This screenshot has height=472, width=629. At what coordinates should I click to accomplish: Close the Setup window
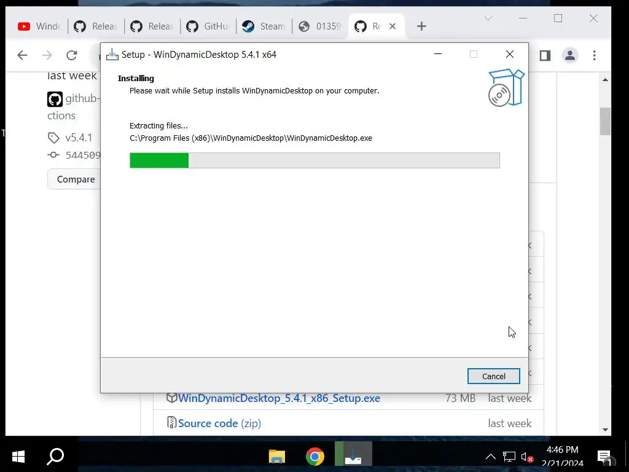coord(509,54)
